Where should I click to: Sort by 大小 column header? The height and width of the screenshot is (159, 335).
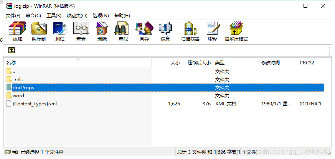tap(167, 63)
